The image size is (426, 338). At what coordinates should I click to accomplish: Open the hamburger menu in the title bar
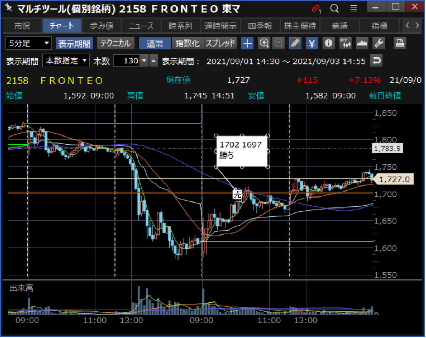pos(353,8)
